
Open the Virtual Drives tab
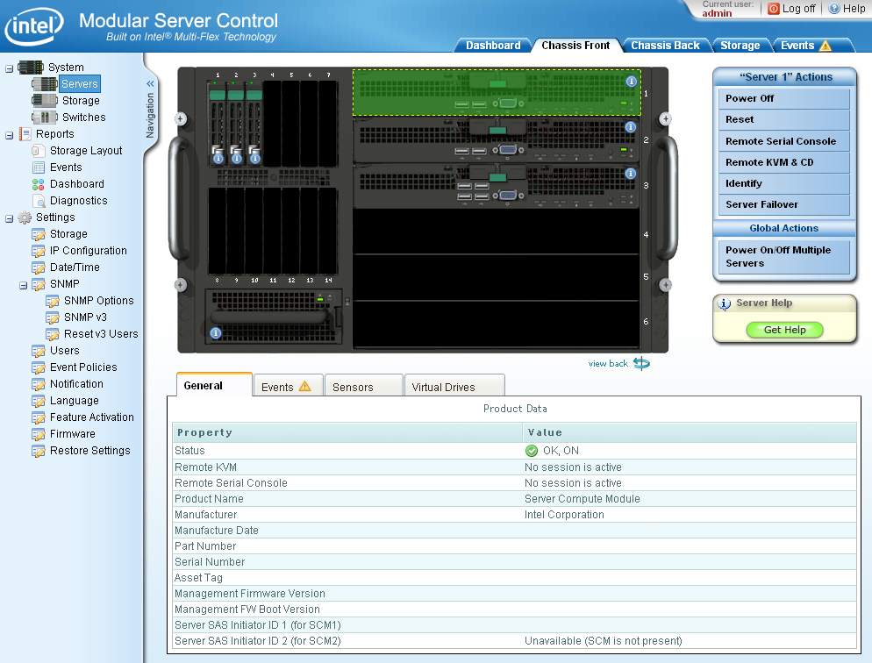point(454,387)
